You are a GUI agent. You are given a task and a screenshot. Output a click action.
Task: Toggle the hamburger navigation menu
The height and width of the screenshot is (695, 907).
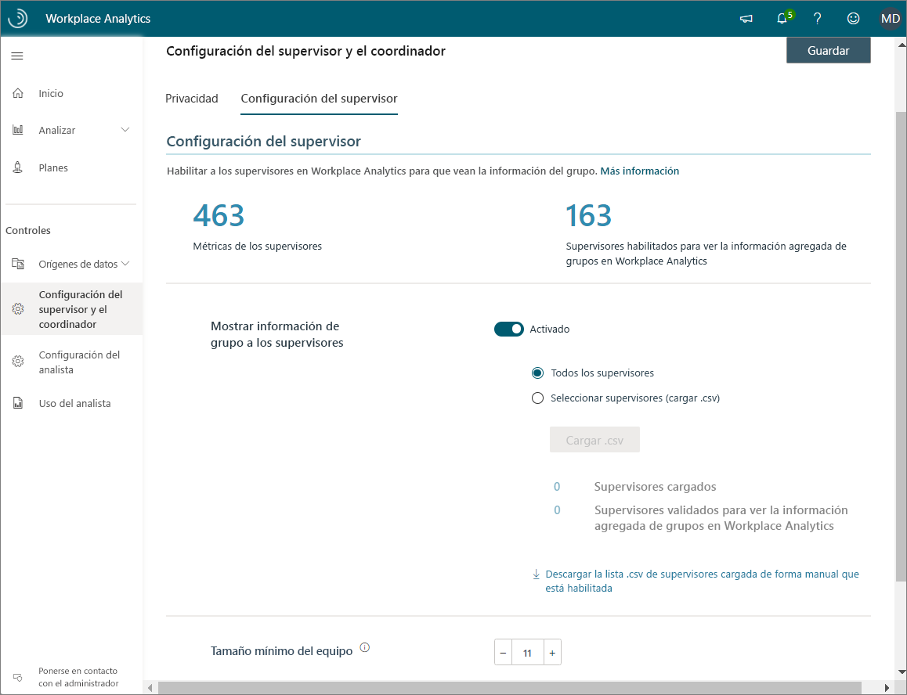[x=17, y=56]
